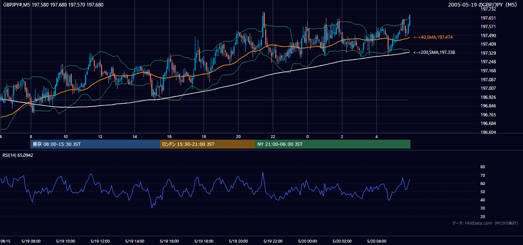Viewport: 523px width, 245px height.
Task: Select the London 15:30-21:00 JST session bar
Action: click(207, 144)
